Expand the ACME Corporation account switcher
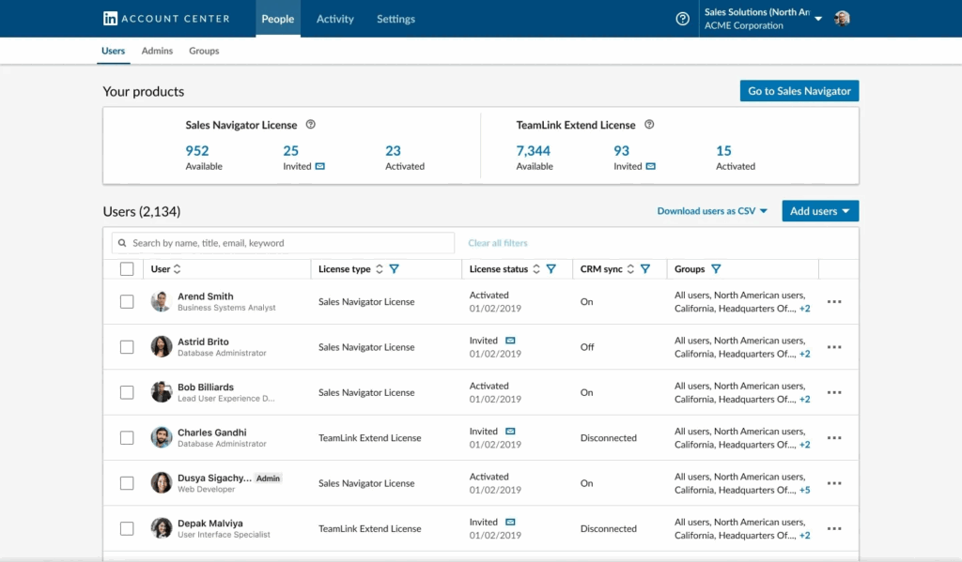 coord(817,18)
